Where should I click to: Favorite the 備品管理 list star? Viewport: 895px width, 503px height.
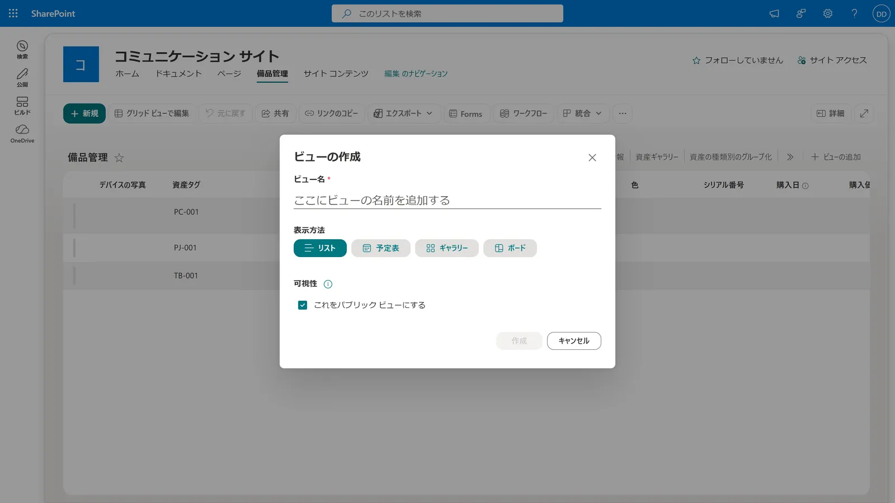pos(119,158)
